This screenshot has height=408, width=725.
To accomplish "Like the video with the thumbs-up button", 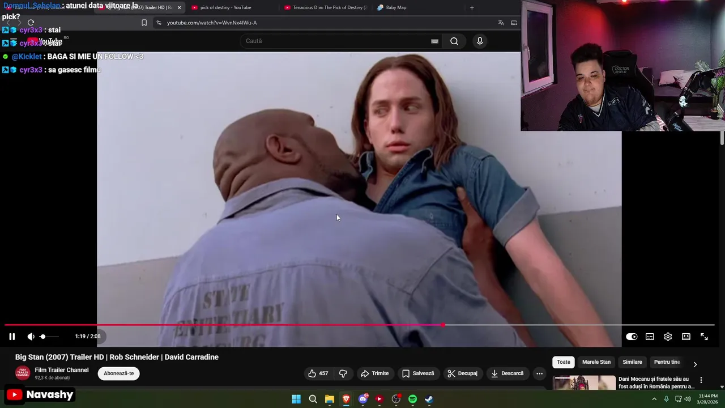I will pos(318,373).
